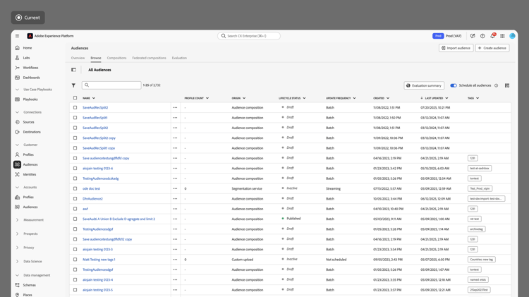Open Evaluation summary

click(424, 85)
